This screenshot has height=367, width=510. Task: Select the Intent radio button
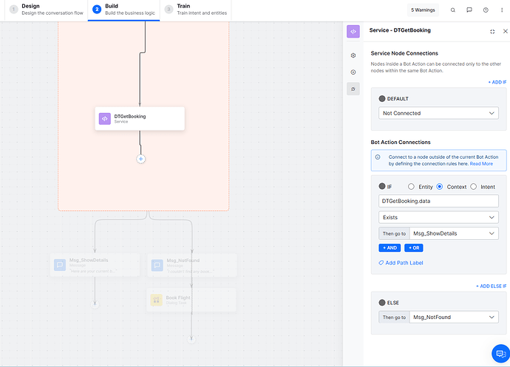point(474,187)
